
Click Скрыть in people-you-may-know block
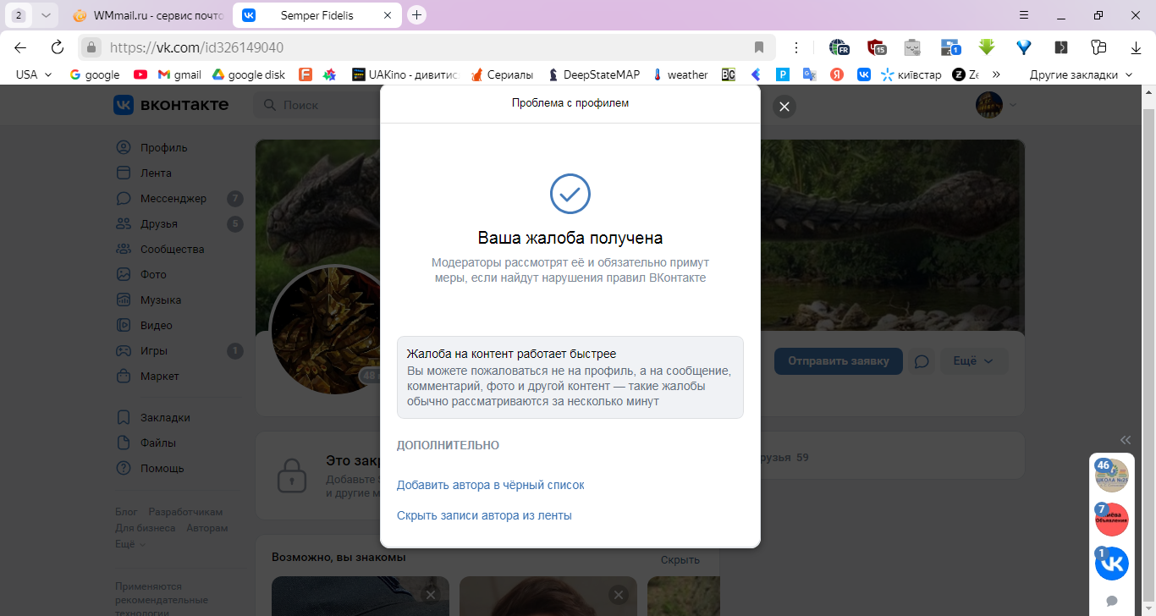(x=680, y=559)
